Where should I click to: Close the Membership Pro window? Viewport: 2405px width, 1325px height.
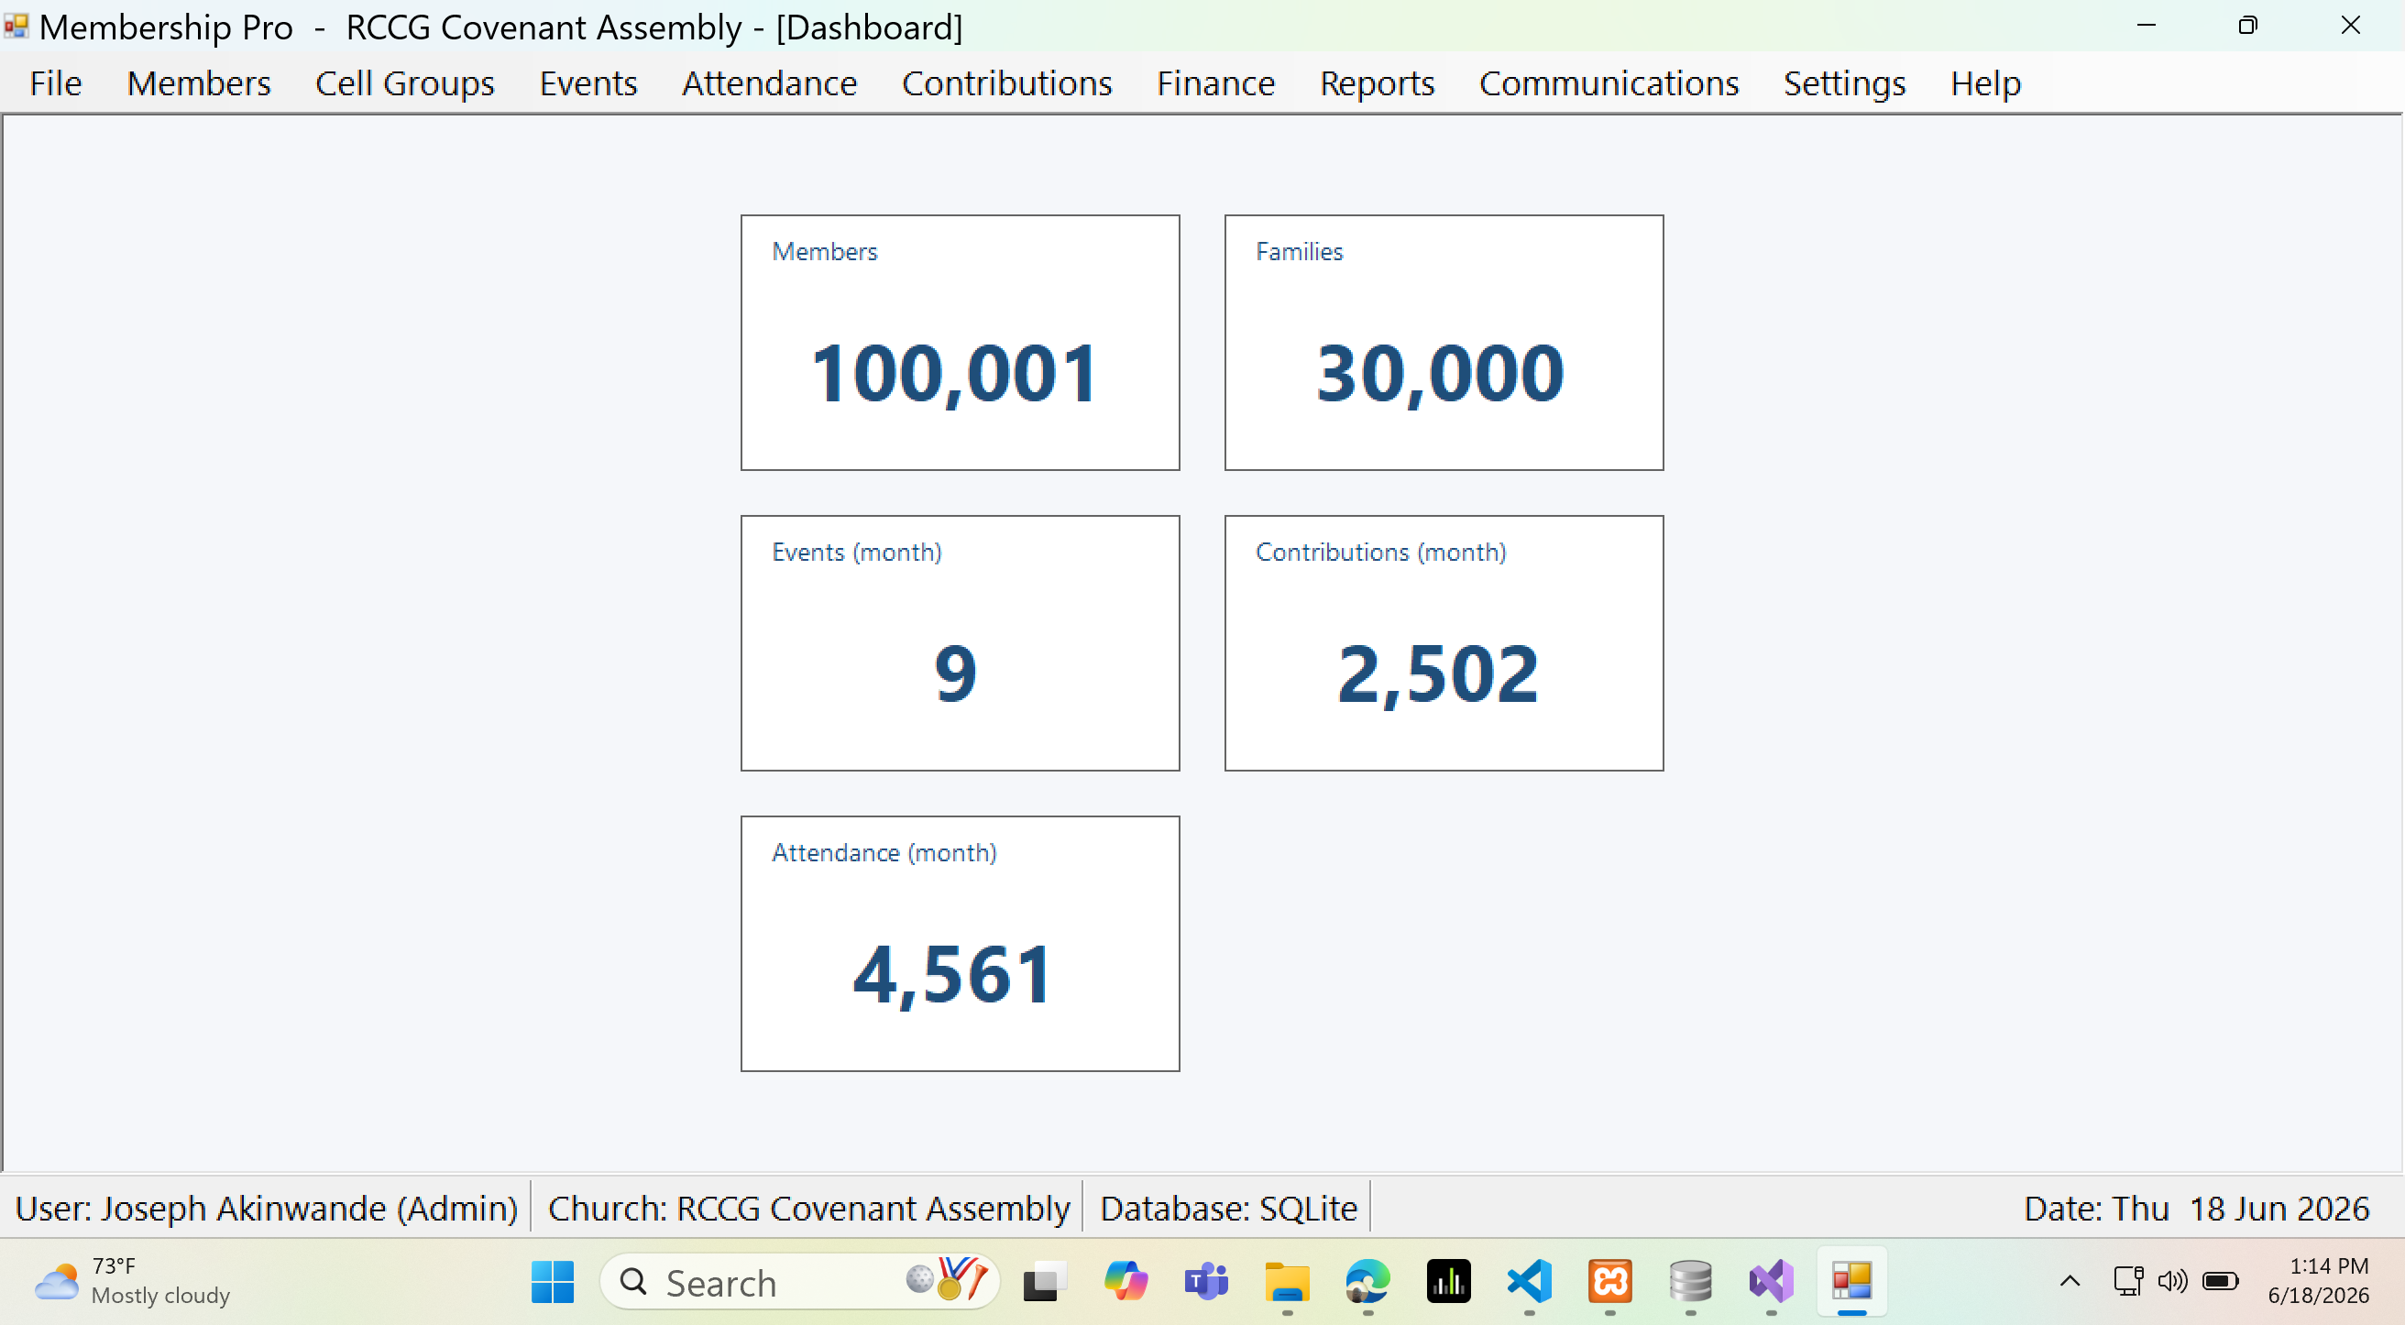[2351, 25]
